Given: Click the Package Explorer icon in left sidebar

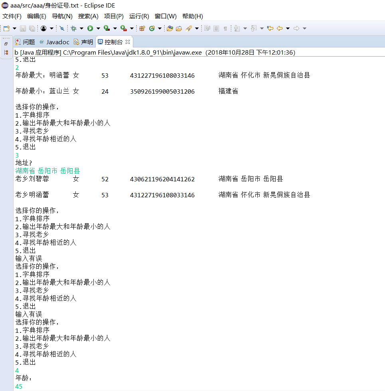Looking at the screenshot, I should coord(6,52).
